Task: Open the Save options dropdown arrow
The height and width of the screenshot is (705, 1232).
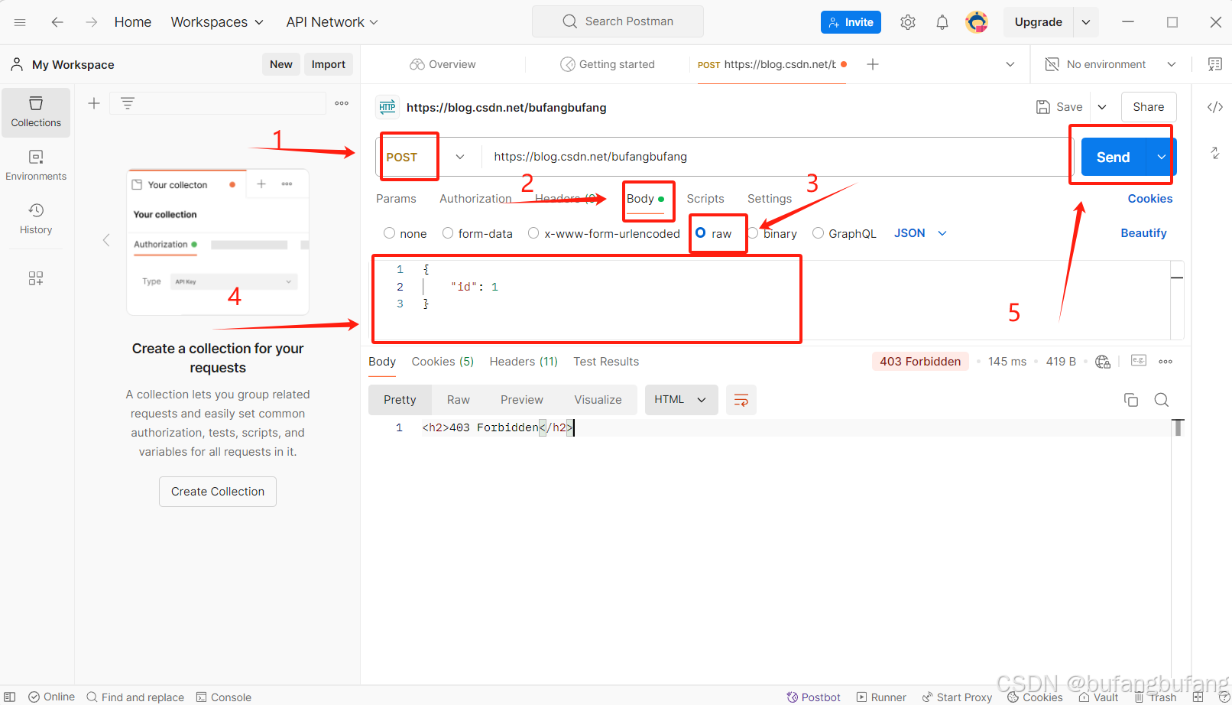Action: 1102,107
